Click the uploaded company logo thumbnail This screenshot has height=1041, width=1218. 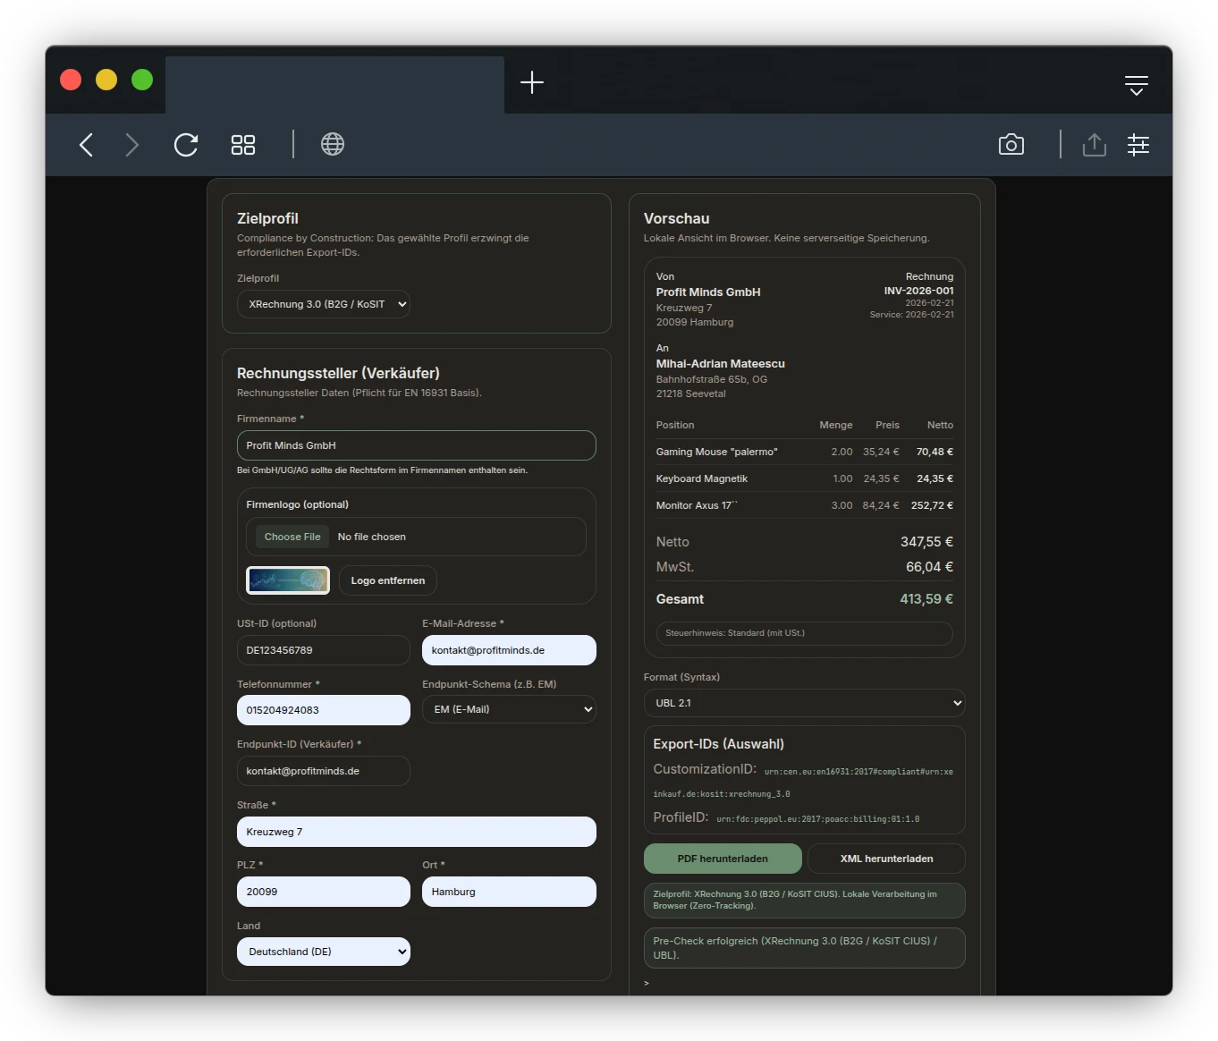point(287,580)
